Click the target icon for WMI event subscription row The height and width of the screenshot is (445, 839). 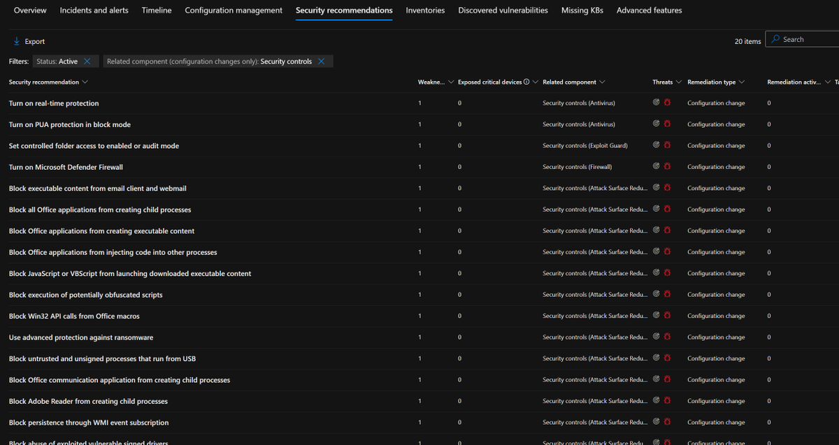tap(657, 422)
